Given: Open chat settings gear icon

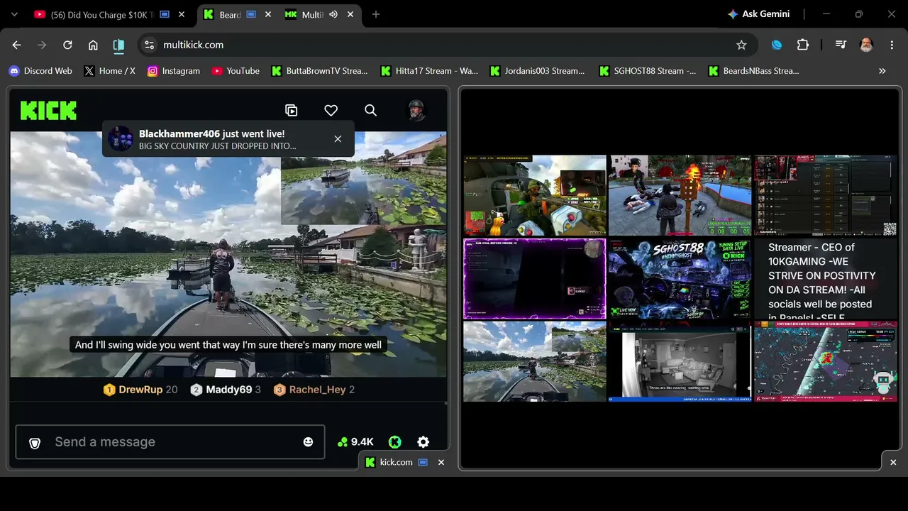Looking at the screenshot, I should point(423,442).
